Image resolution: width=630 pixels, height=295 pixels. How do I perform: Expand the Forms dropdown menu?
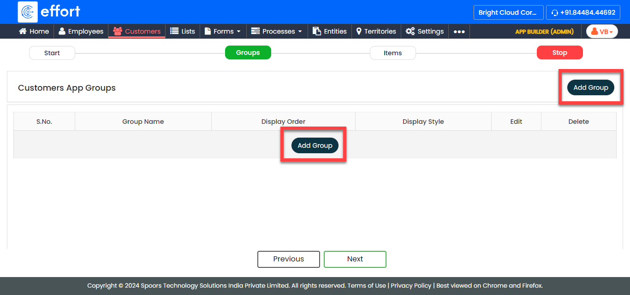[223, 31]
